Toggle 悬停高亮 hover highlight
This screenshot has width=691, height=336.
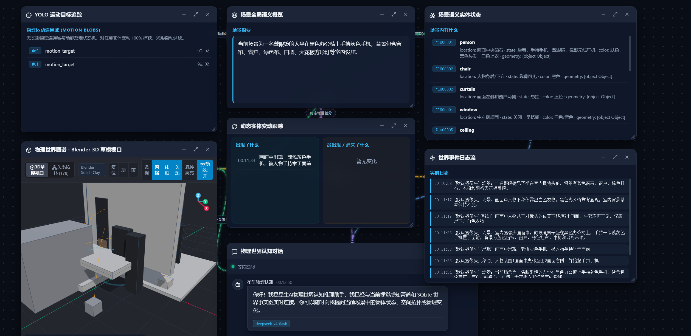(x=189, y=170)
